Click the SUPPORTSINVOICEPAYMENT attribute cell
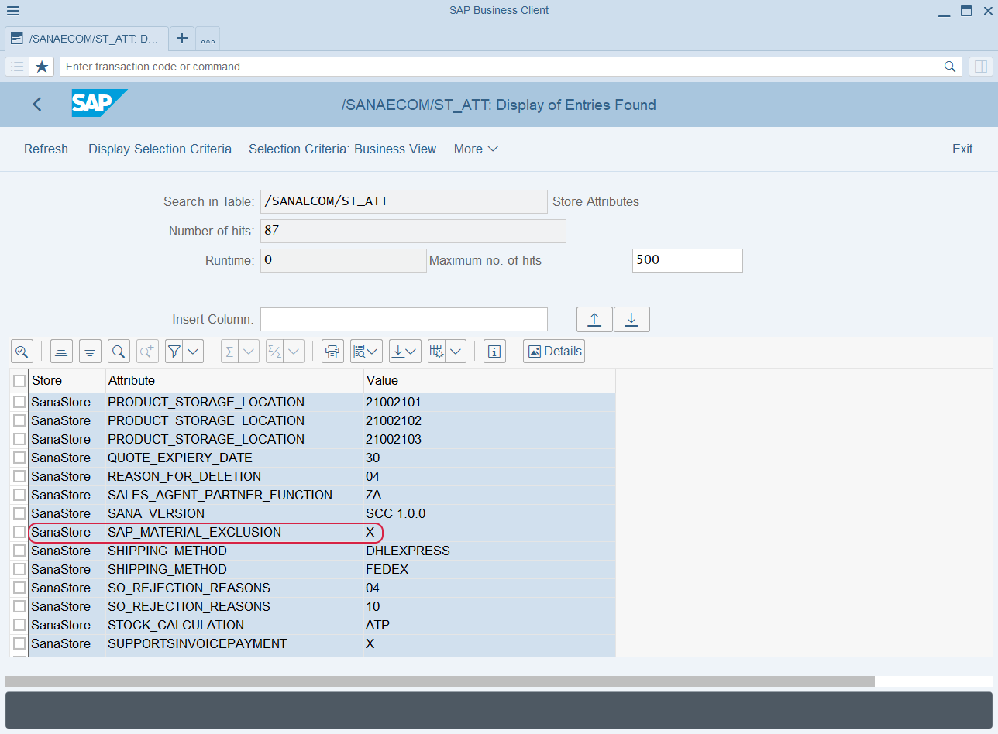998x734 pixels. tap(235, 643)
